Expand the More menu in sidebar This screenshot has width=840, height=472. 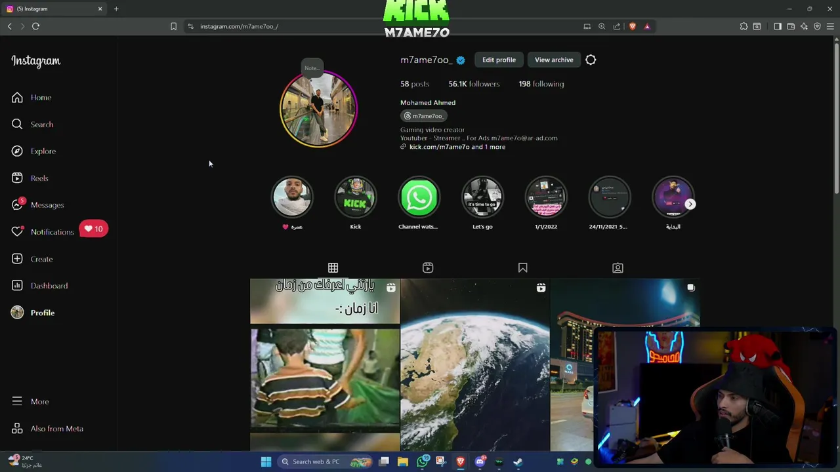click(x=30, y=402)
